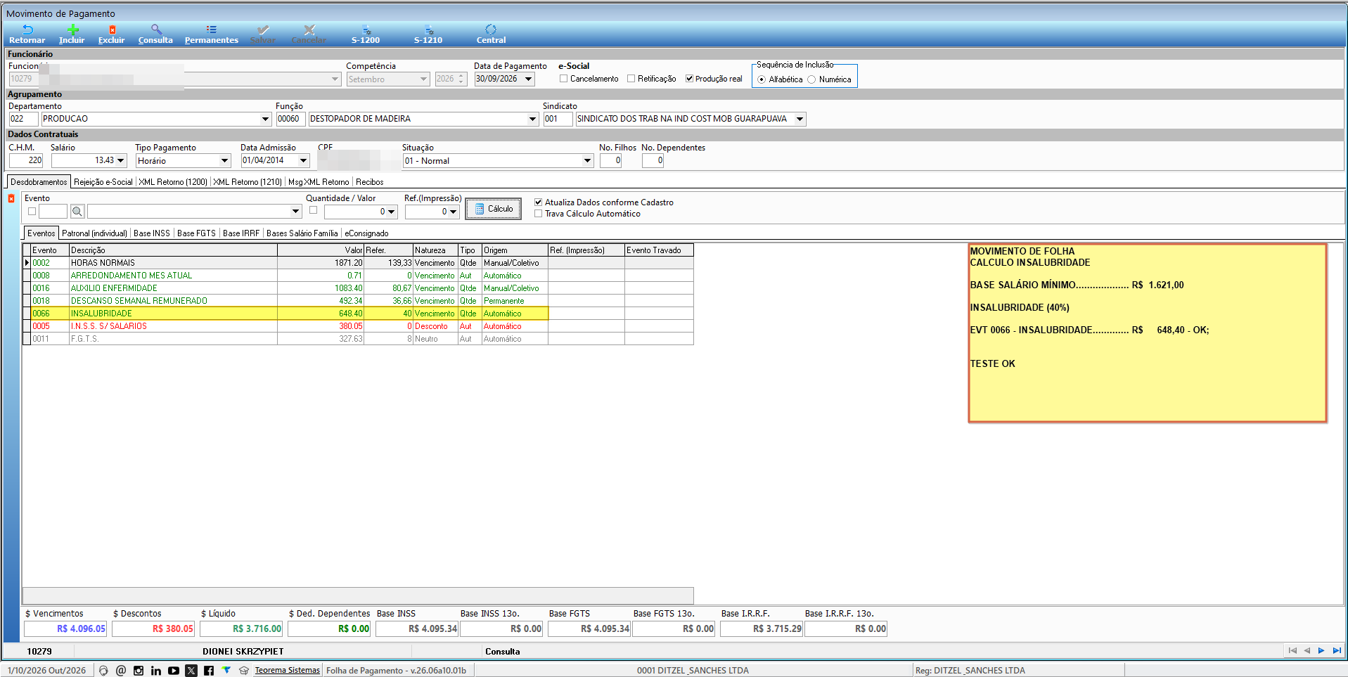
Task: Toggle the Produção real checkbox
Action: (x=689, y=79)
